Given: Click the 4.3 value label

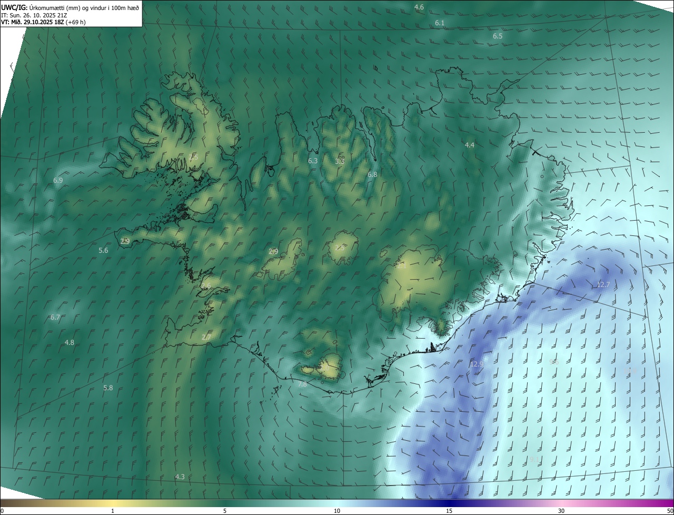Looking at the screenshot, I should (x=180, y=477).
